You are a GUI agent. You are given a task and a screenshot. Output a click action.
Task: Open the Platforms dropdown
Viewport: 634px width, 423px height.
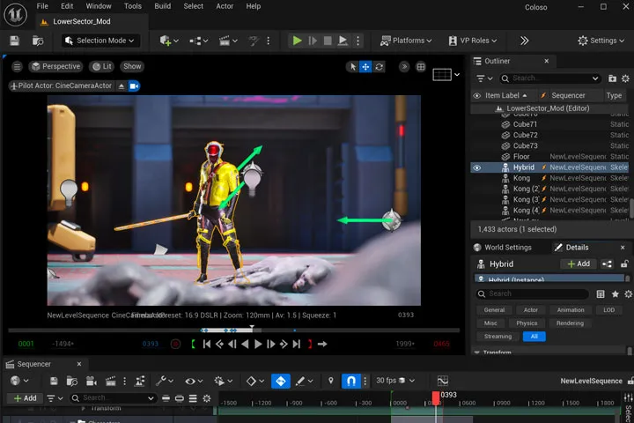coord(406,41)
